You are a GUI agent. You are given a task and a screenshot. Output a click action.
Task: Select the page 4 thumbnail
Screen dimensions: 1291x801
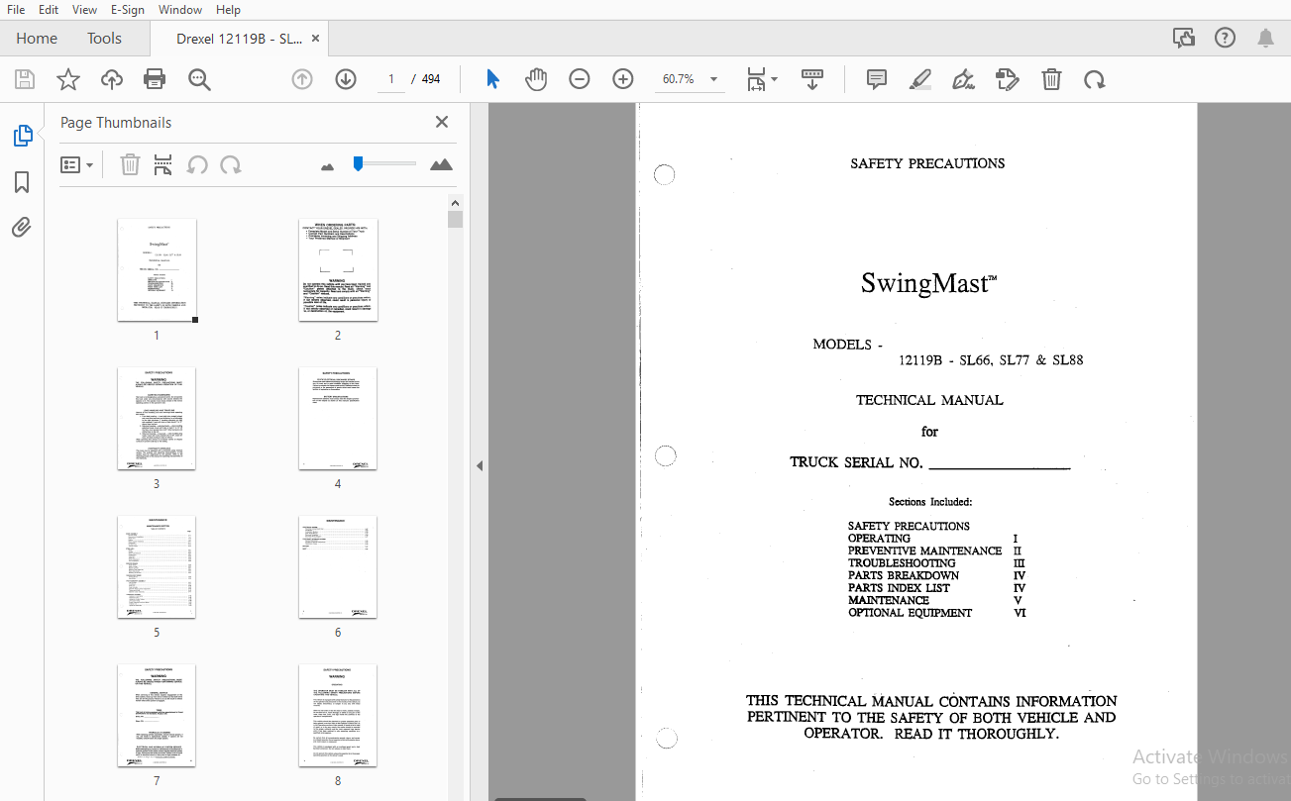tap(338, 419)
